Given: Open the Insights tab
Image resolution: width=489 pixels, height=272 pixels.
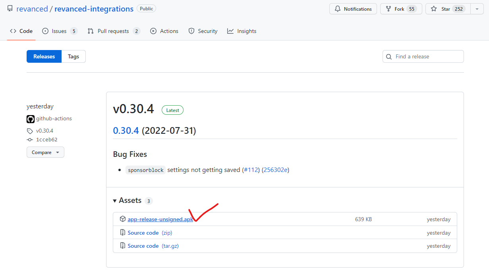Looking at the screenshot, I should click(242, 31).
